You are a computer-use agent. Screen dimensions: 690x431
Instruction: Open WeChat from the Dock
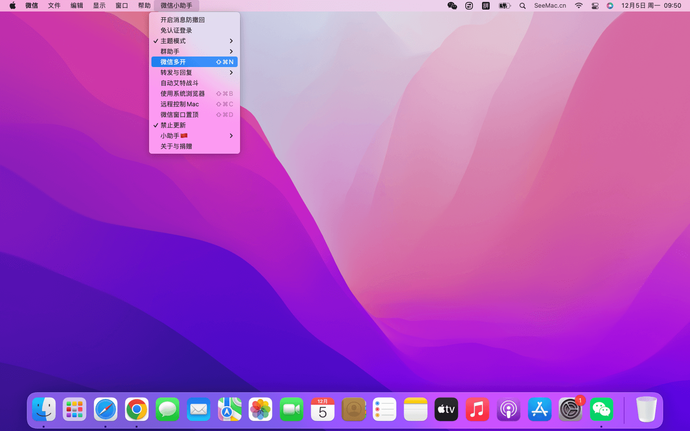pyautogui.click(x=601, y=410)
